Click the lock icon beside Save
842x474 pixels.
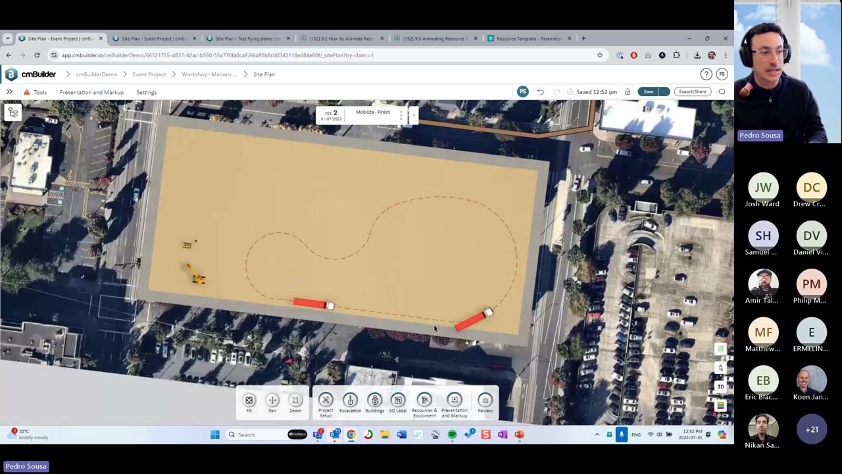coord(628,92)
